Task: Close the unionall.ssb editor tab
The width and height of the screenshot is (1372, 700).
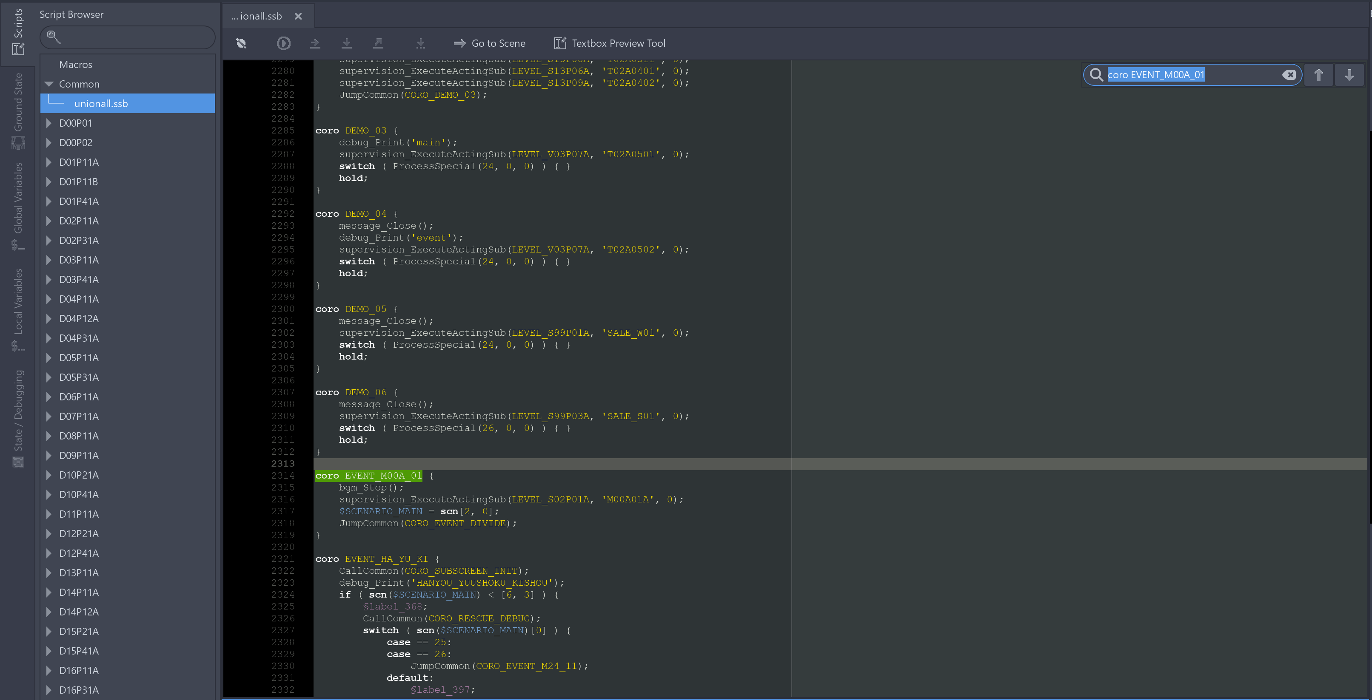Action: [x=298, y=16]
